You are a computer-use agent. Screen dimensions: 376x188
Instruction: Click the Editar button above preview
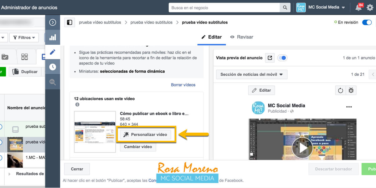tap(261, 90)
